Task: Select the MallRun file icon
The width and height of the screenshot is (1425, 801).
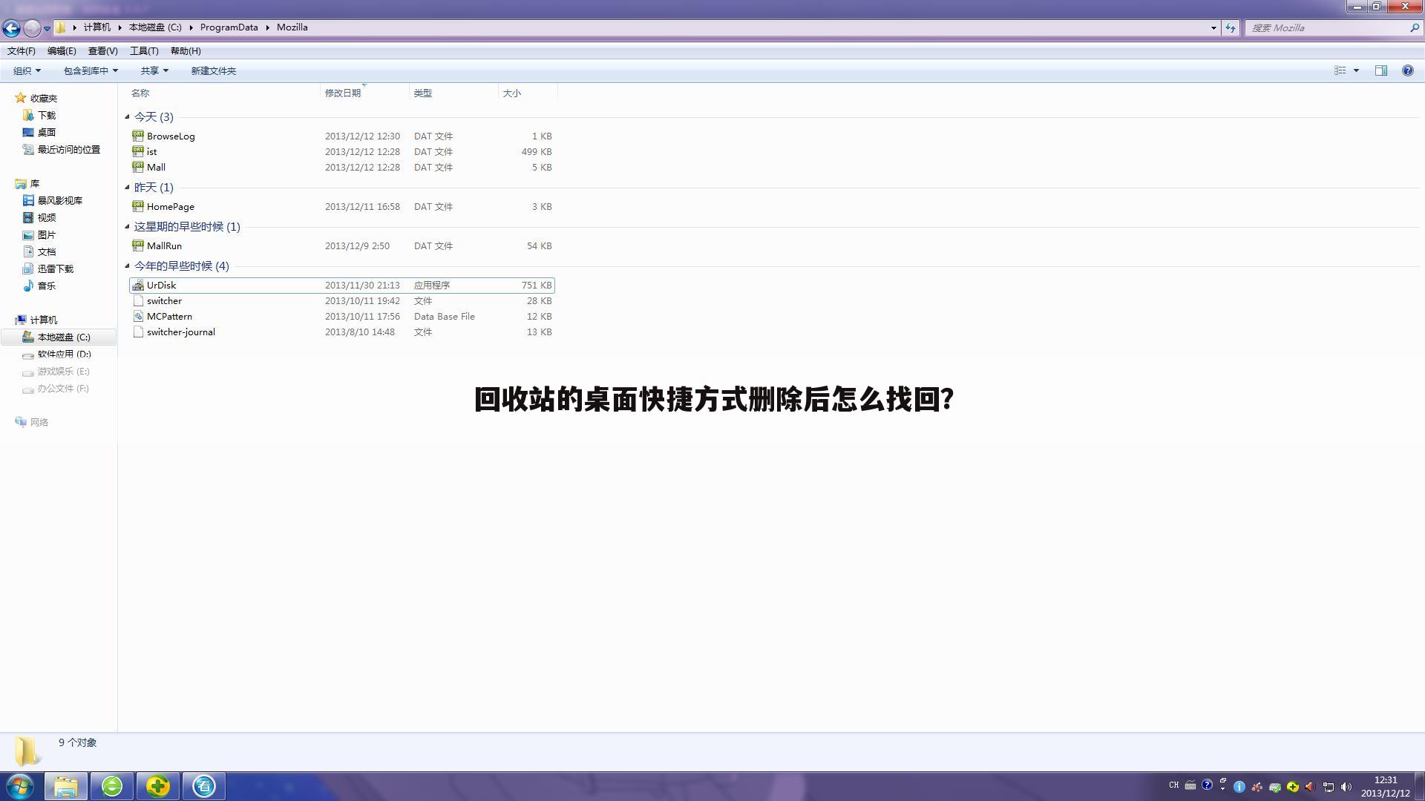Action: 138,245
